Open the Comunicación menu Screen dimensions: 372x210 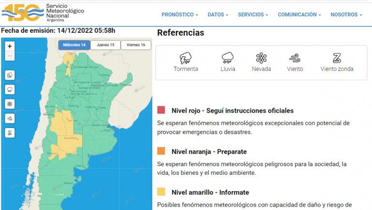(x=299, y=14)
